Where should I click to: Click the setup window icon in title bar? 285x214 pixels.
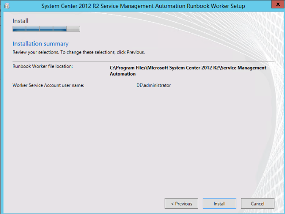click(6, 6)
